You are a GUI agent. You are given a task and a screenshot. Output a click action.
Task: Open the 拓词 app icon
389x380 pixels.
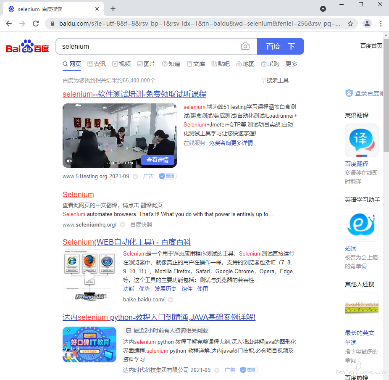pyautogui.click(x=361, y=225)
